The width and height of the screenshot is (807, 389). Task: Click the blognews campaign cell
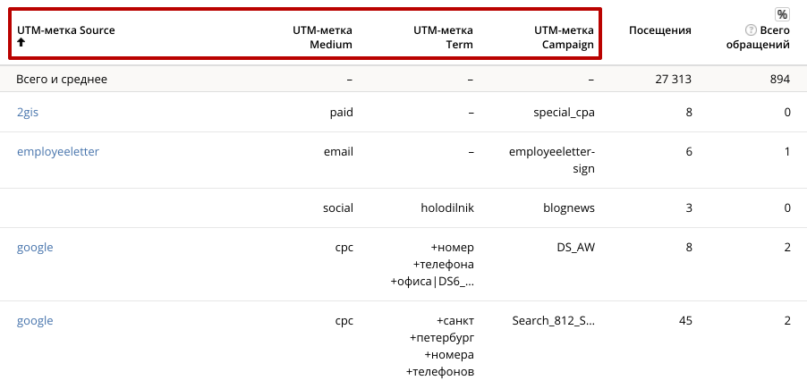click(x=569, y=207)
